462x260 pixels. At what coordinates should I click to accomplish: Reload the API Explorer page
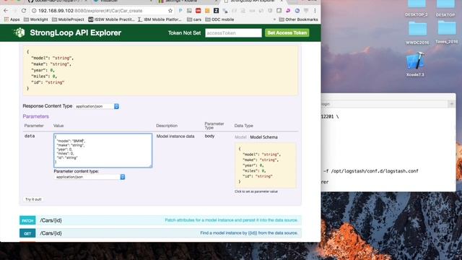[x=24, y=11]
